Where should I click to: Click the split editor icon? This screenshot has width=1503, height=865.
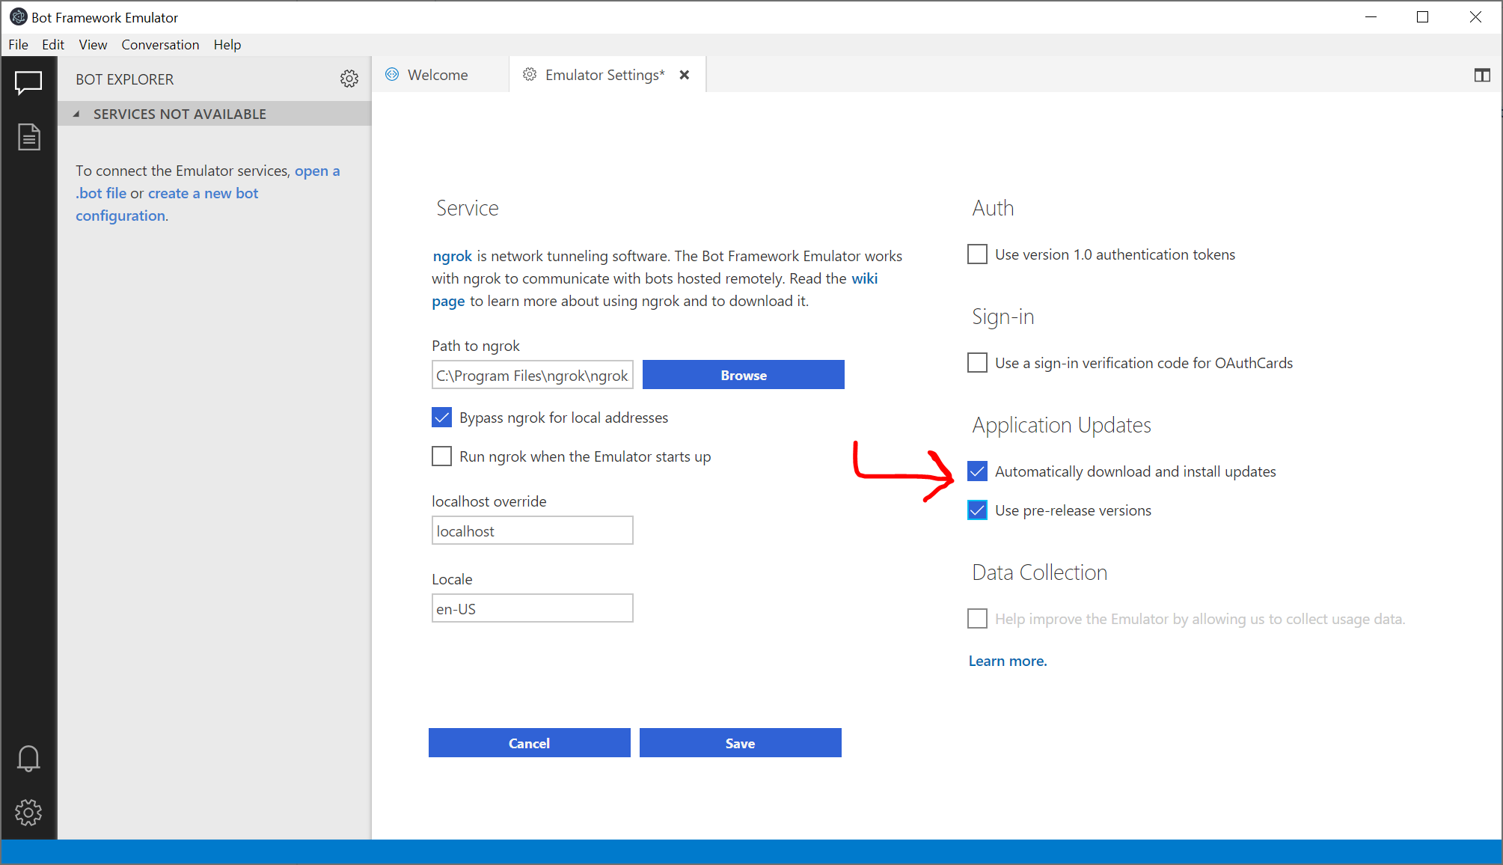pyautogui.click(x=1482, y=75)
